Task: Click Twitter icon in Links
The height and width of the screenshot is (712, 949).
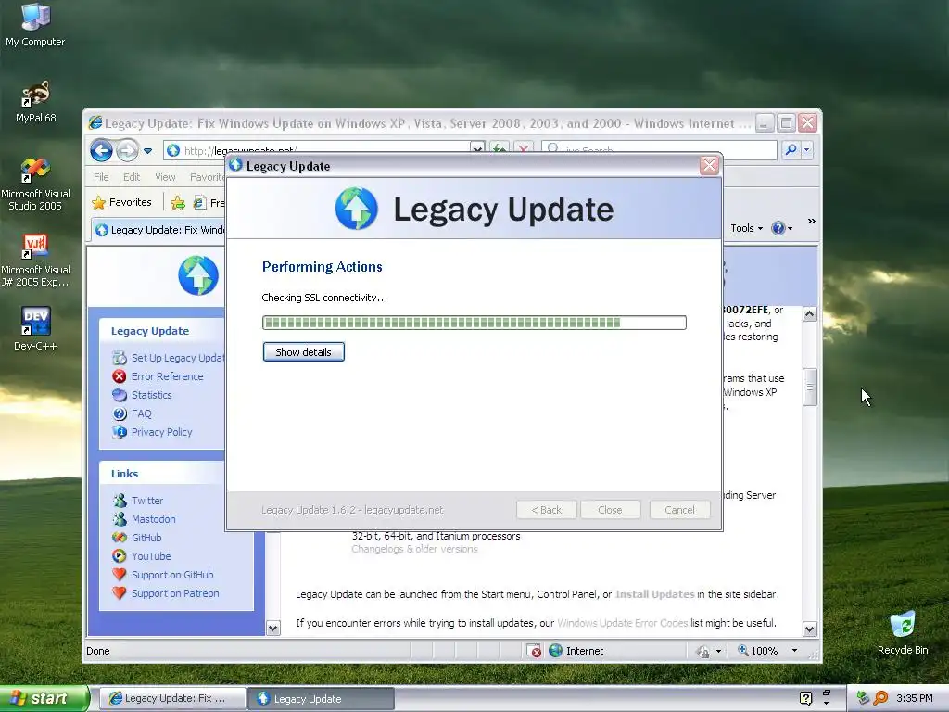Action: (x=120, y=501)
